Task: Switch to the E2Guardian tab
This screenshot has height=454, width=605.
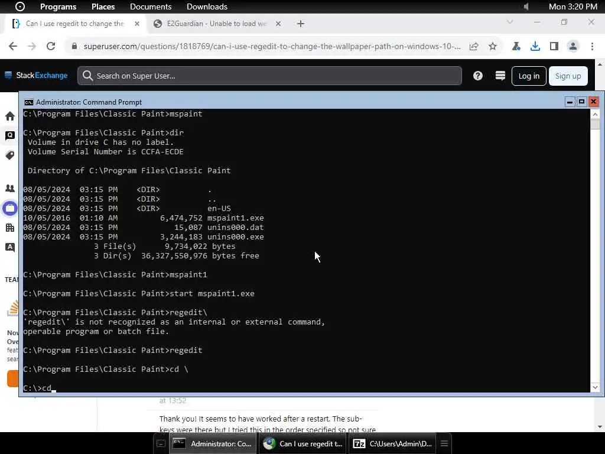Action: [216, 24]
